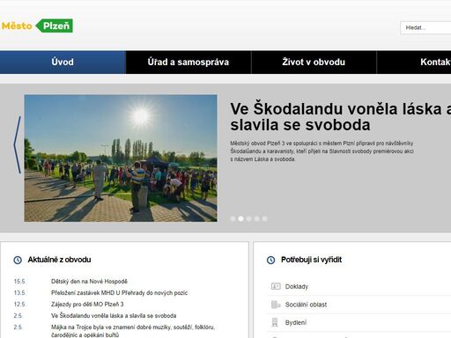The width and height of the screenshot is (451, 338).
Task: Focus the Hledat search field
Action: click(425, 28)
